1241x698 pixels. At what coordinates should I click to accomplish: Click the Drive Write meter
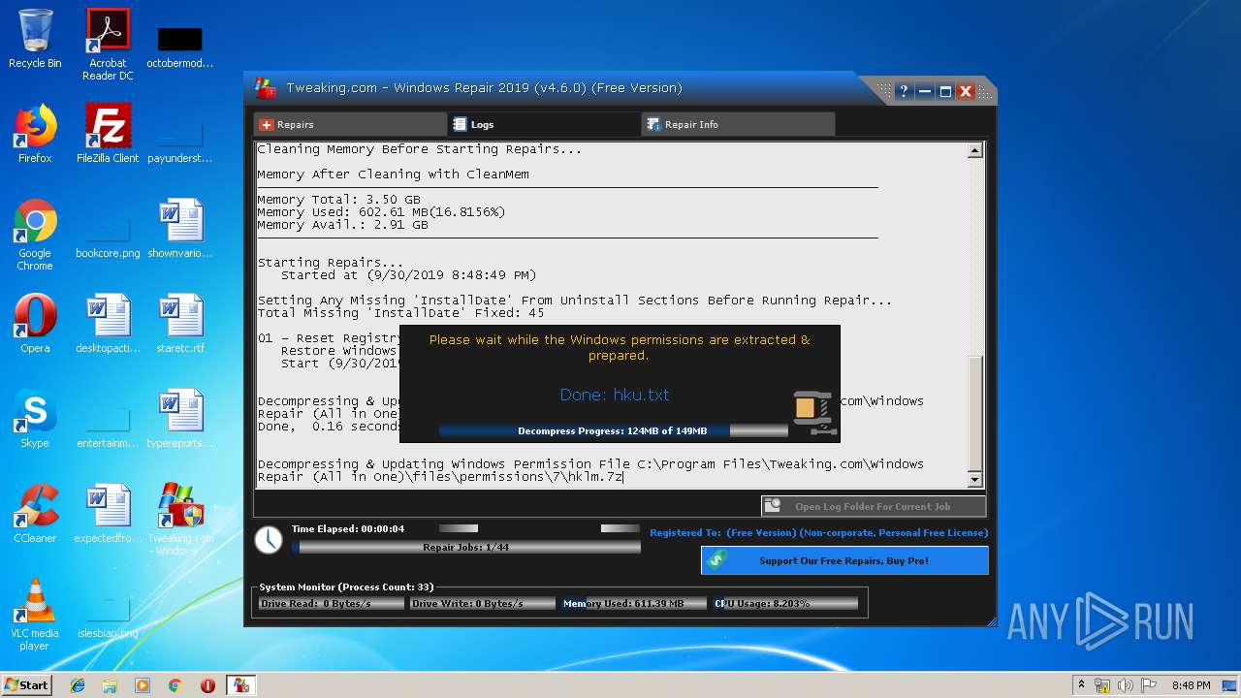[x=483, y=603]
